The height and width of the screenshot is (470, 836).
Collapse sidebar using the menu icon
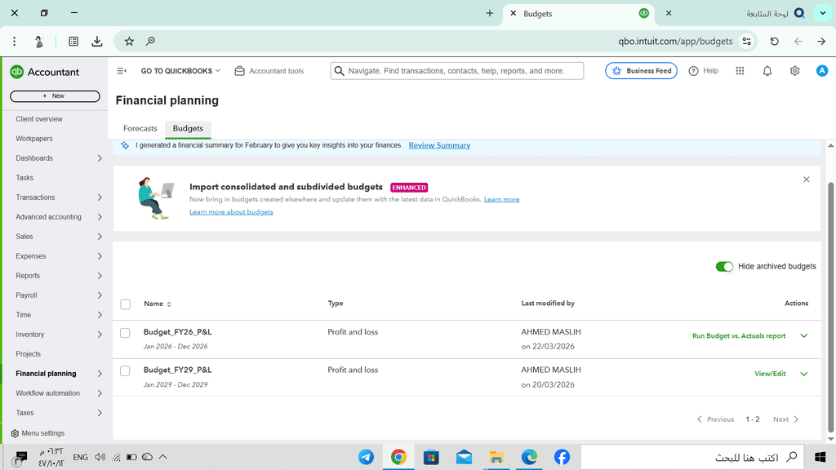(x=122, y=71)
